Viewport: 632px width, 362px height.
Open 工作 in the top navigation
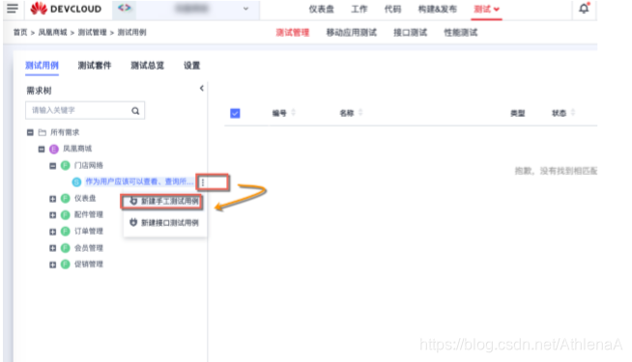tap(359, 9)
